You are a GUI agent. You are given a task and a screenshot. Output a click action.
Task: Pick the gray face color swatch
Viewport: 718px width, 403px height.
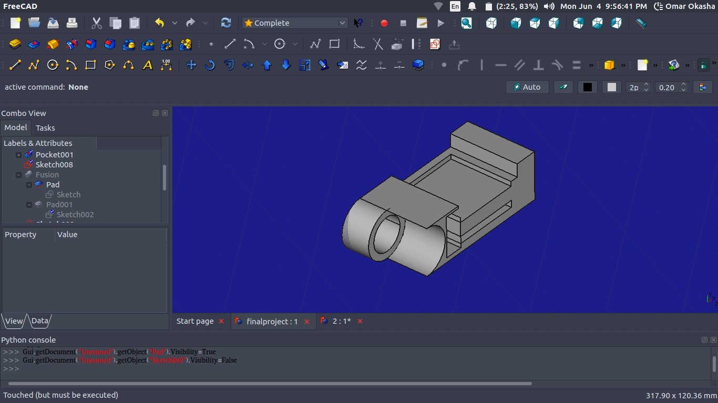pos(611,87)
